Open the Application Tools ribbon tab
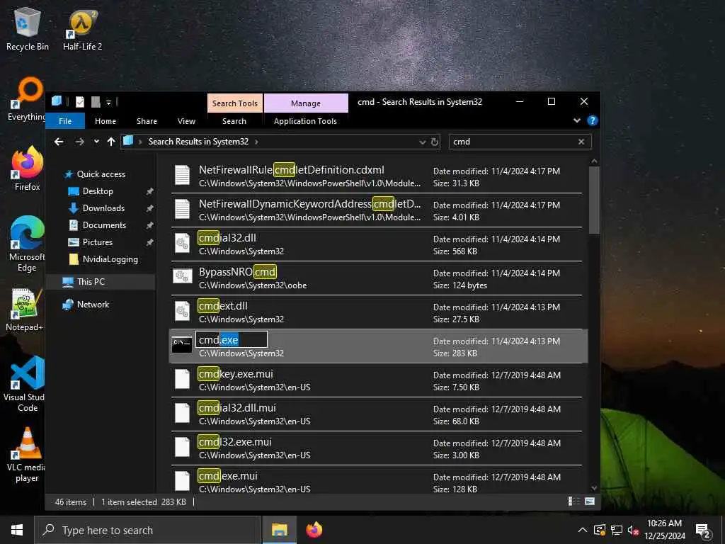Image resolution: width=725 pixels, height=544 pixels. pos(305,120)
